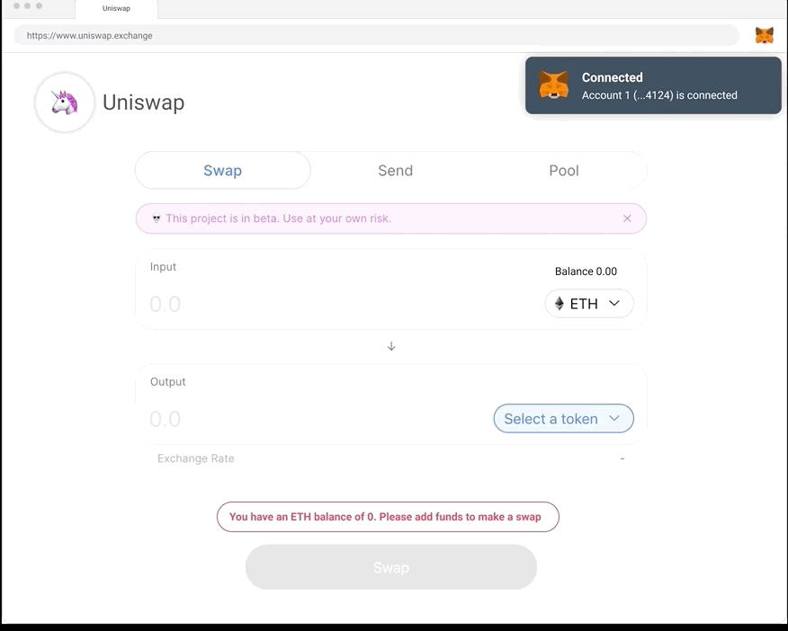Click "Account 1 (...4124) is connected" text
This screenshot has height=631, width=788.
659,95
